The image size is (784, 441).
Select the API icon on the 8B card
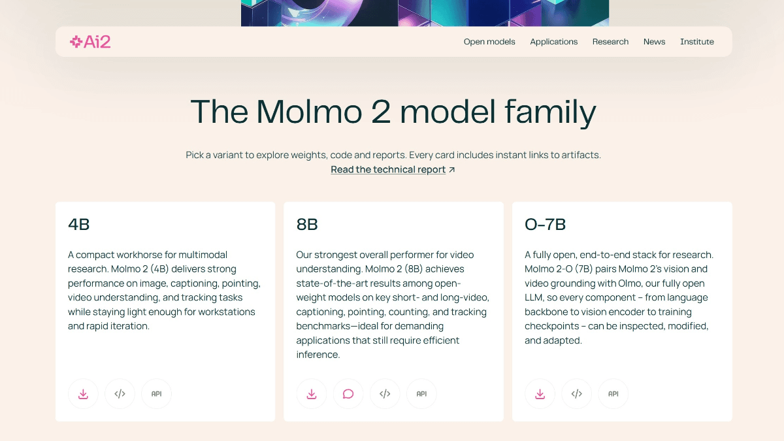tap(421, 393)
